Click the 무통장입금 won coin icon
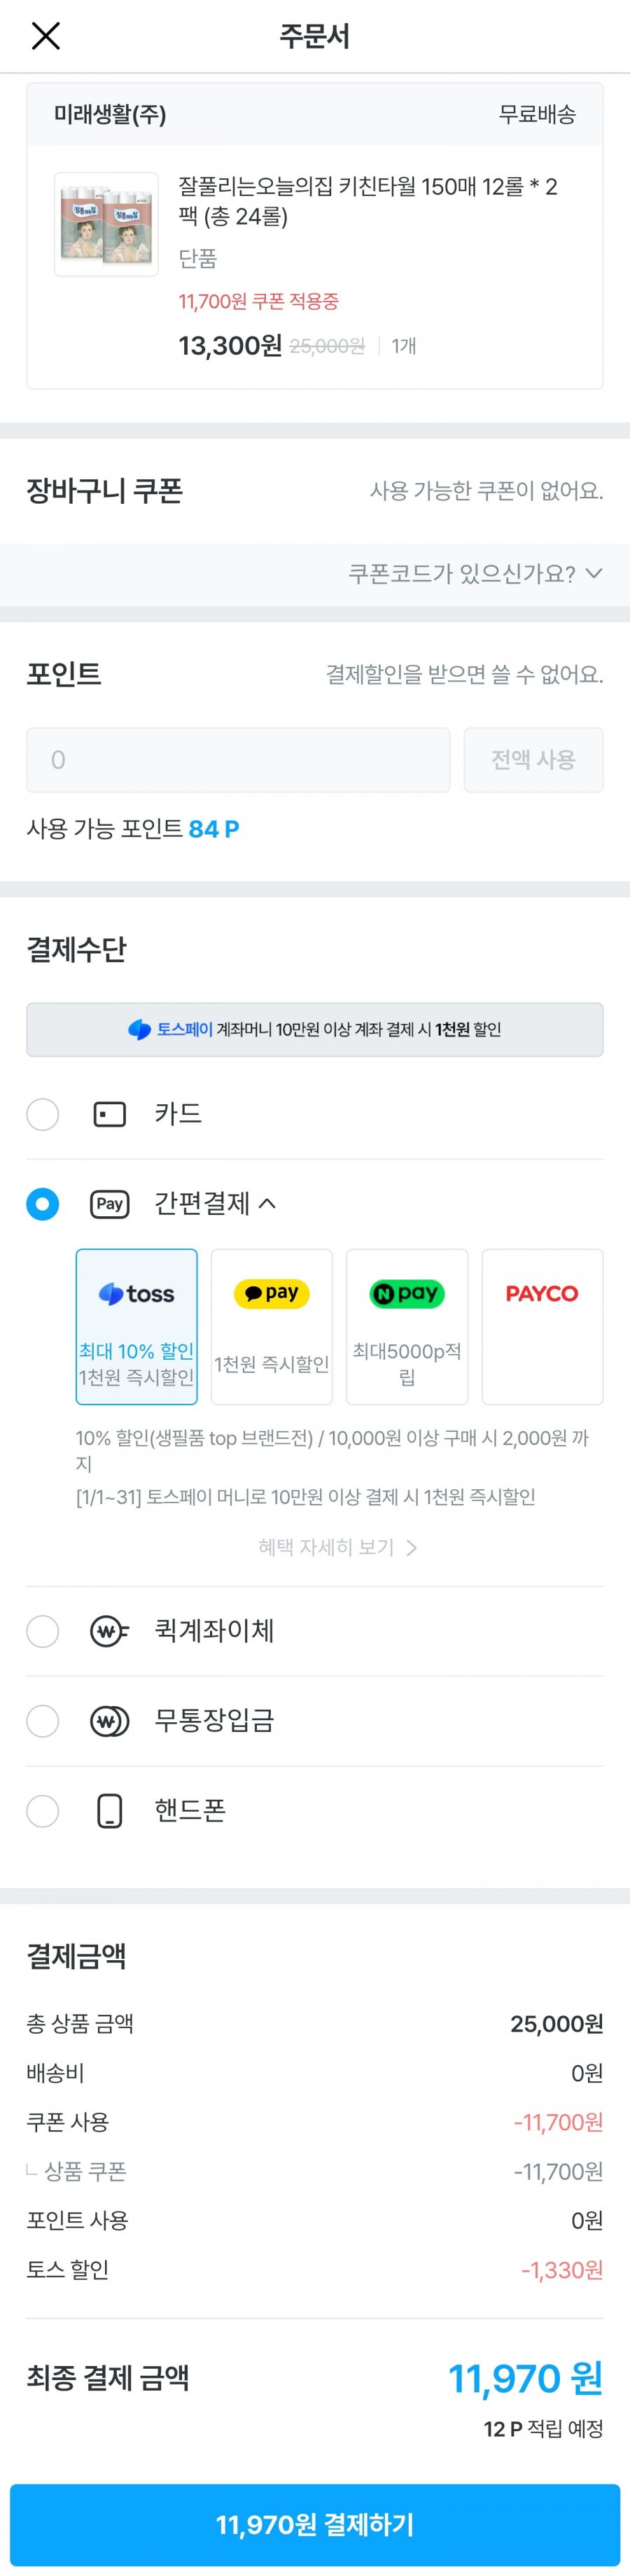The image size is (630, 2576). 109,1721
